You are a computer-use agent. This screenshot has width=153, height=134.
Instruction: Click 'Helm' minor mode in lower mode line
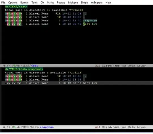pyautogui.click(x=132, y=127)
